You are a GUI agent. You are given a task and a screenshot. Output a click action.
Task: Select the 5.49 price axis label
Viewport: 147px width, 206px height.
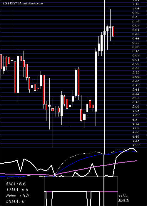pos(136,85)
